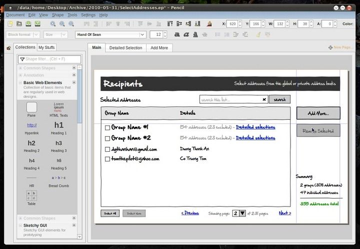This screenshot has width=360, height=249.
Task: Click the Save Document toolbar icon
Action: [x=28, y=23]
